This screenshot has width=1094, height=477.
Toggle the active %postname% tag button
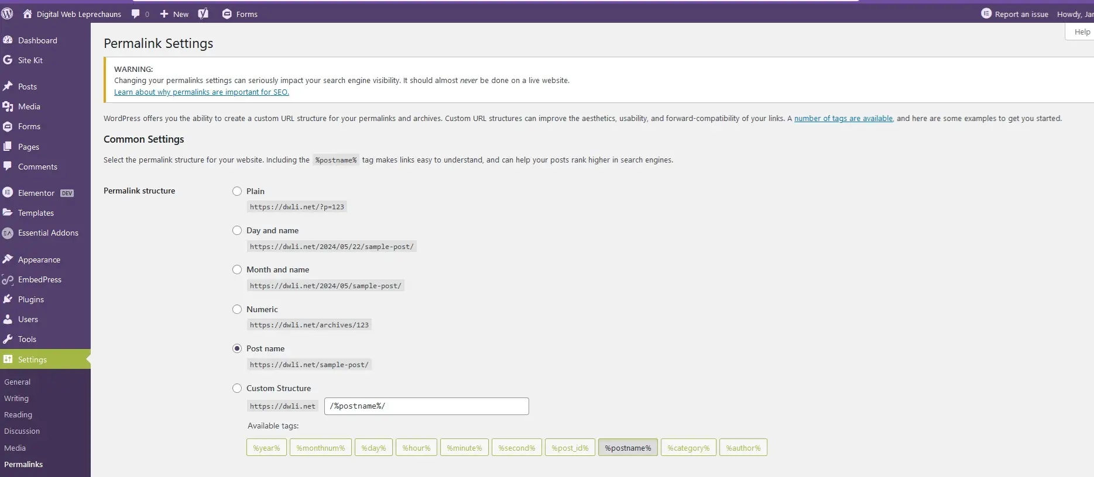click(x=628, y=448)
